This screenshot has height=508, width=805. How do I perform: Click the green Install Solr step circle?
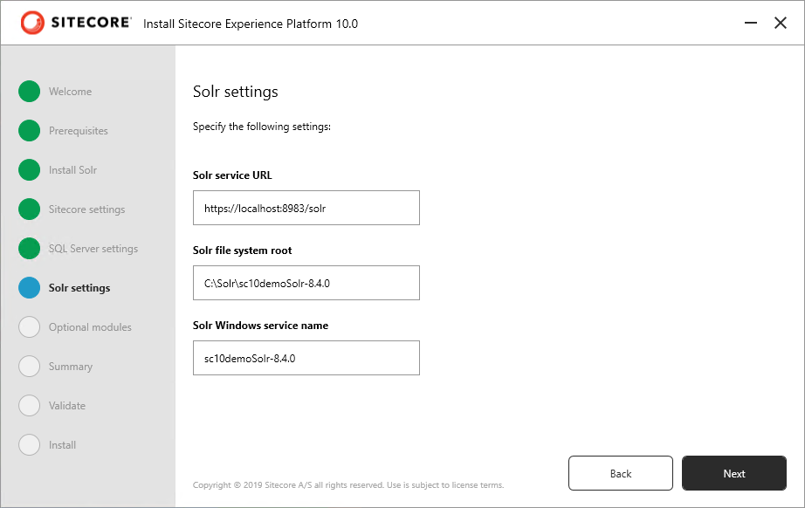[x=30, y=170]
